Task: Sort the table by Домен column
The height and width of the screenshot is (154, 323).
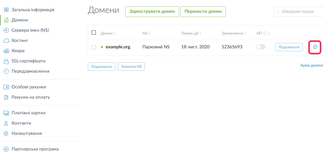Action: click(x=108, y=33)
